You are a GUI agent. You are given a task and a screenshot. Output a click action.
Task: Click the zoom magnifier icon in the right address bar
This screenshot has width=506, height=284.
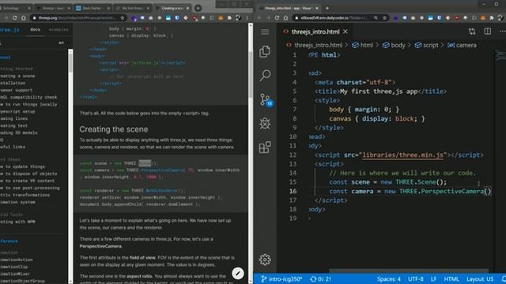pos(376,18)
